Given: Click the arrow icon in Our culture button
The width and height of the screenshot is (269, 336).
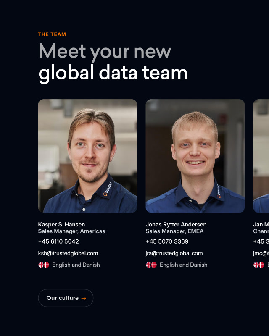Looking at the screenshot, I should [84, 298].
